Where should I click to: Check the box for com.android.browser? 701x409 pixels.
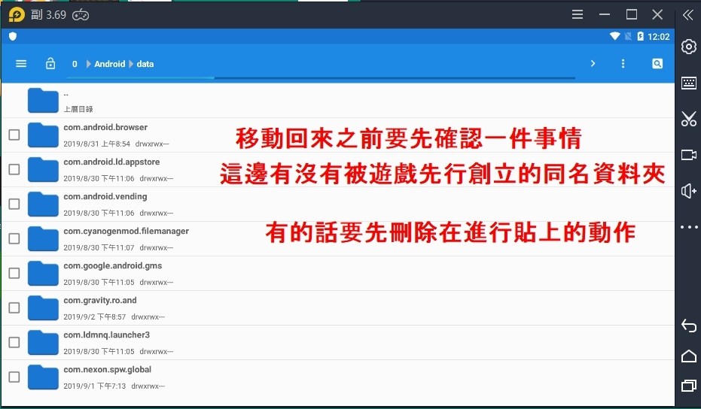tap(14, 135)
